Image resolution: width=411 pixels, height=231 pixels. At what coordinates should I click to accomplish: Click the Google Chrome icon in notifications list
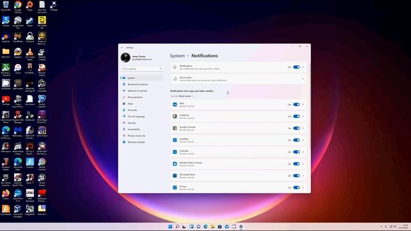pyautogui.click(x=175, y=128)
